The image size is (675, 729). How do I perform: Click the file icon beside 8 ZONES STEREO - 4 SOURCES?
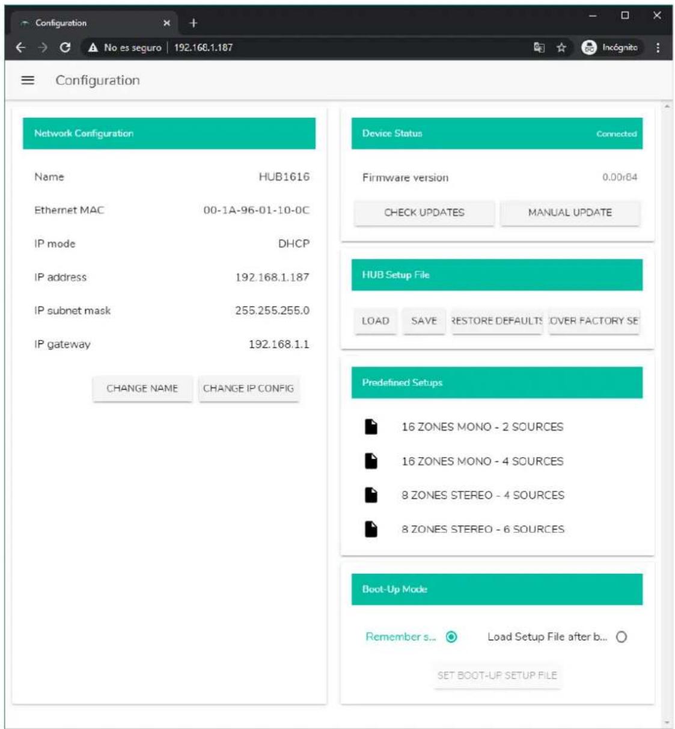371,495
